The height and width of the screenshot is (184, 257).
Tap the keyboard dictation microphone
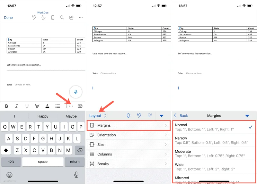click(x=76, y=175)
